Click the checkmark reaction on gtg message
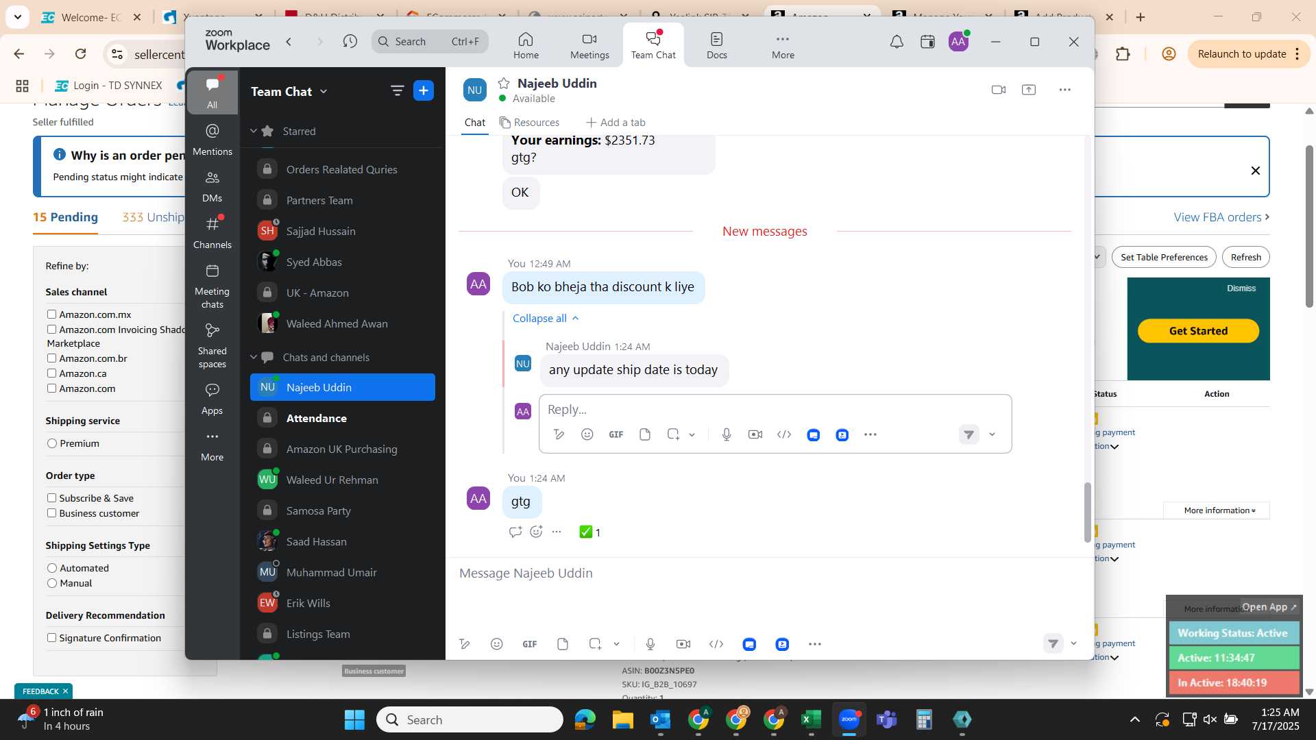Image resolution: width=1316 pixels, height=740 pixels. point(590,532)
